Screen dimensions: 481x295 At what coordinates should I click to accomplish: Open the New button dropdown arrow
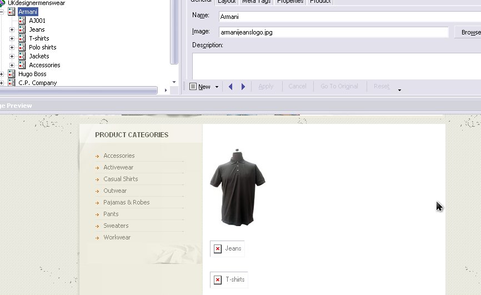[217, 87]
